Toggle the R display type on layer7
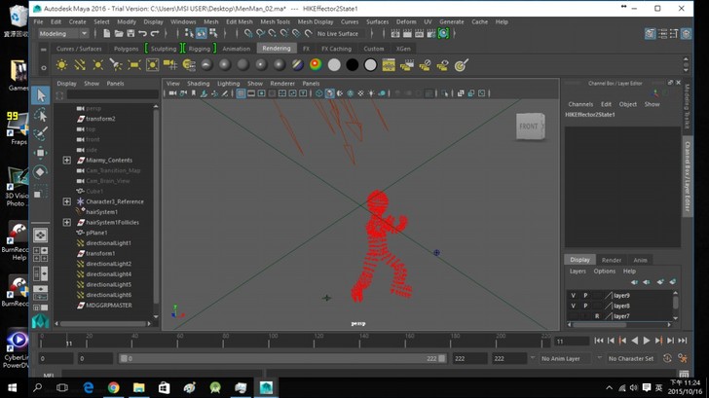The height and width of the screenshot is (398, 709). (597, 316)
